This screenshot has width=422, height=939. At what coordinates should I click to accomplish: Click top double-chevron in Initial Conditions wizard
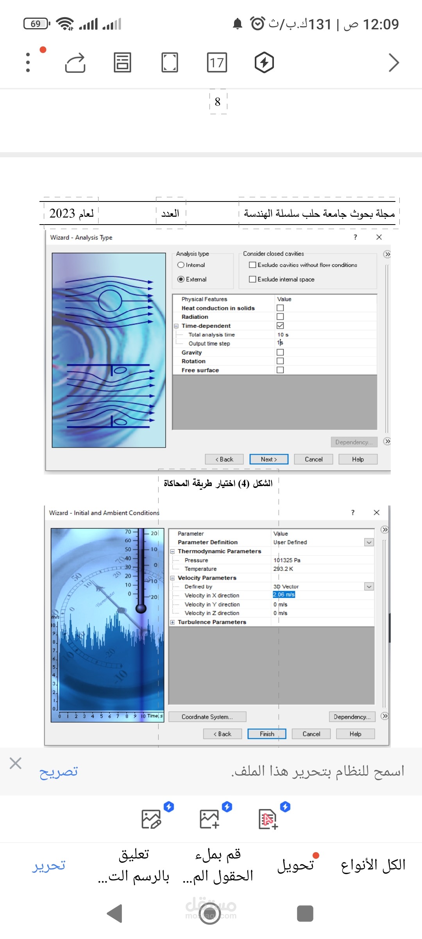coord(385,530)
